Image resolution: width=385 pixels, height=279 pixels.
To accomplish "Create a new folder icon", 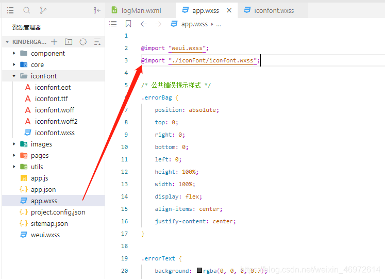I will click(x=69, y=42).
